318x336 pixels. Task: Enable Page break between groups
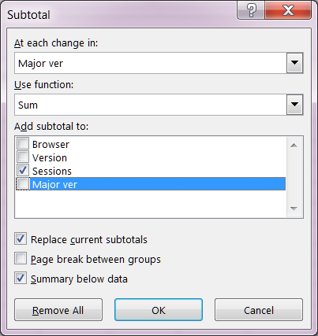click(21, 258)
